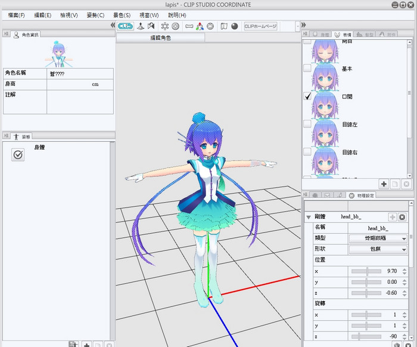The width and height of the screenshot is (417, 347).
Task: Enable the closed-eyes expression checkbox at top
Action: click(307, 42)
